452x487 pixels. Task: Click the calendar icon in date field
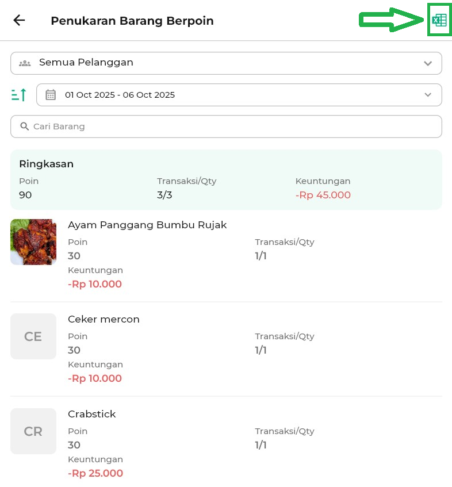point(51,95)
